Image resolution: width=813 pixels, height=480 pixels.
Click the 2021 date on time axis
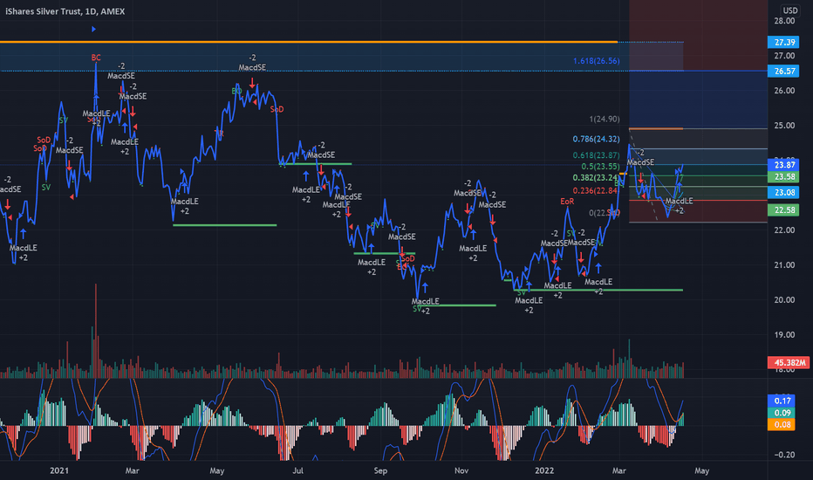(59, 470)
